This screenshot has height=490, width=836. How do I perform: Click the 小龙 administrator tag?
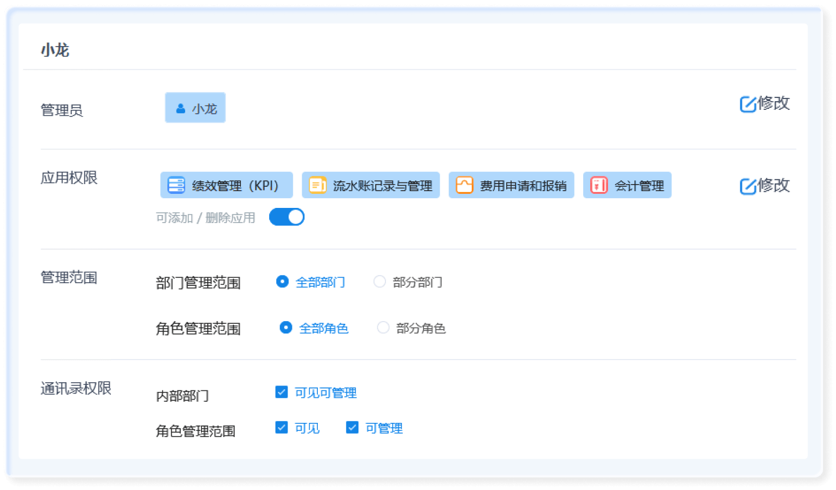tap(195, 108)
